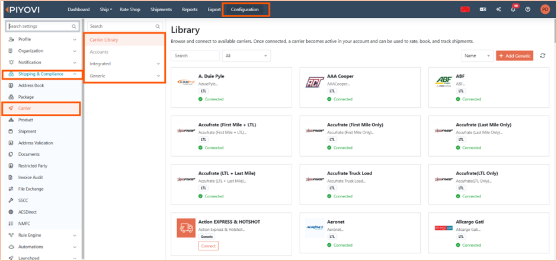Image resolution: width=557 pixels, height=261 pixels.
Task: Open the Rate Shop menu
Action: pyautogui.click(x=130, y=9)
